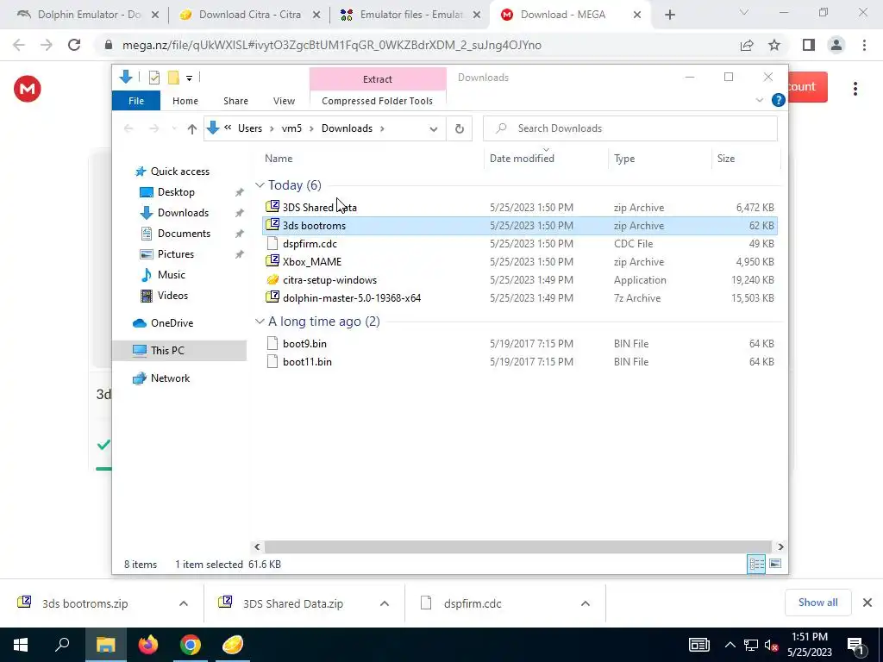Viewport: 883px width, 662px height.
Task: Refresh the Downloads folder view
Action: point(460,129)
